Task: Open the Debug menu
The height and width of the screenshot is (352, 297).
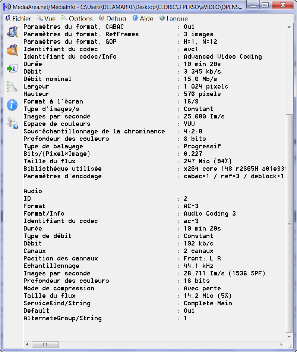Action: [113, 18]
